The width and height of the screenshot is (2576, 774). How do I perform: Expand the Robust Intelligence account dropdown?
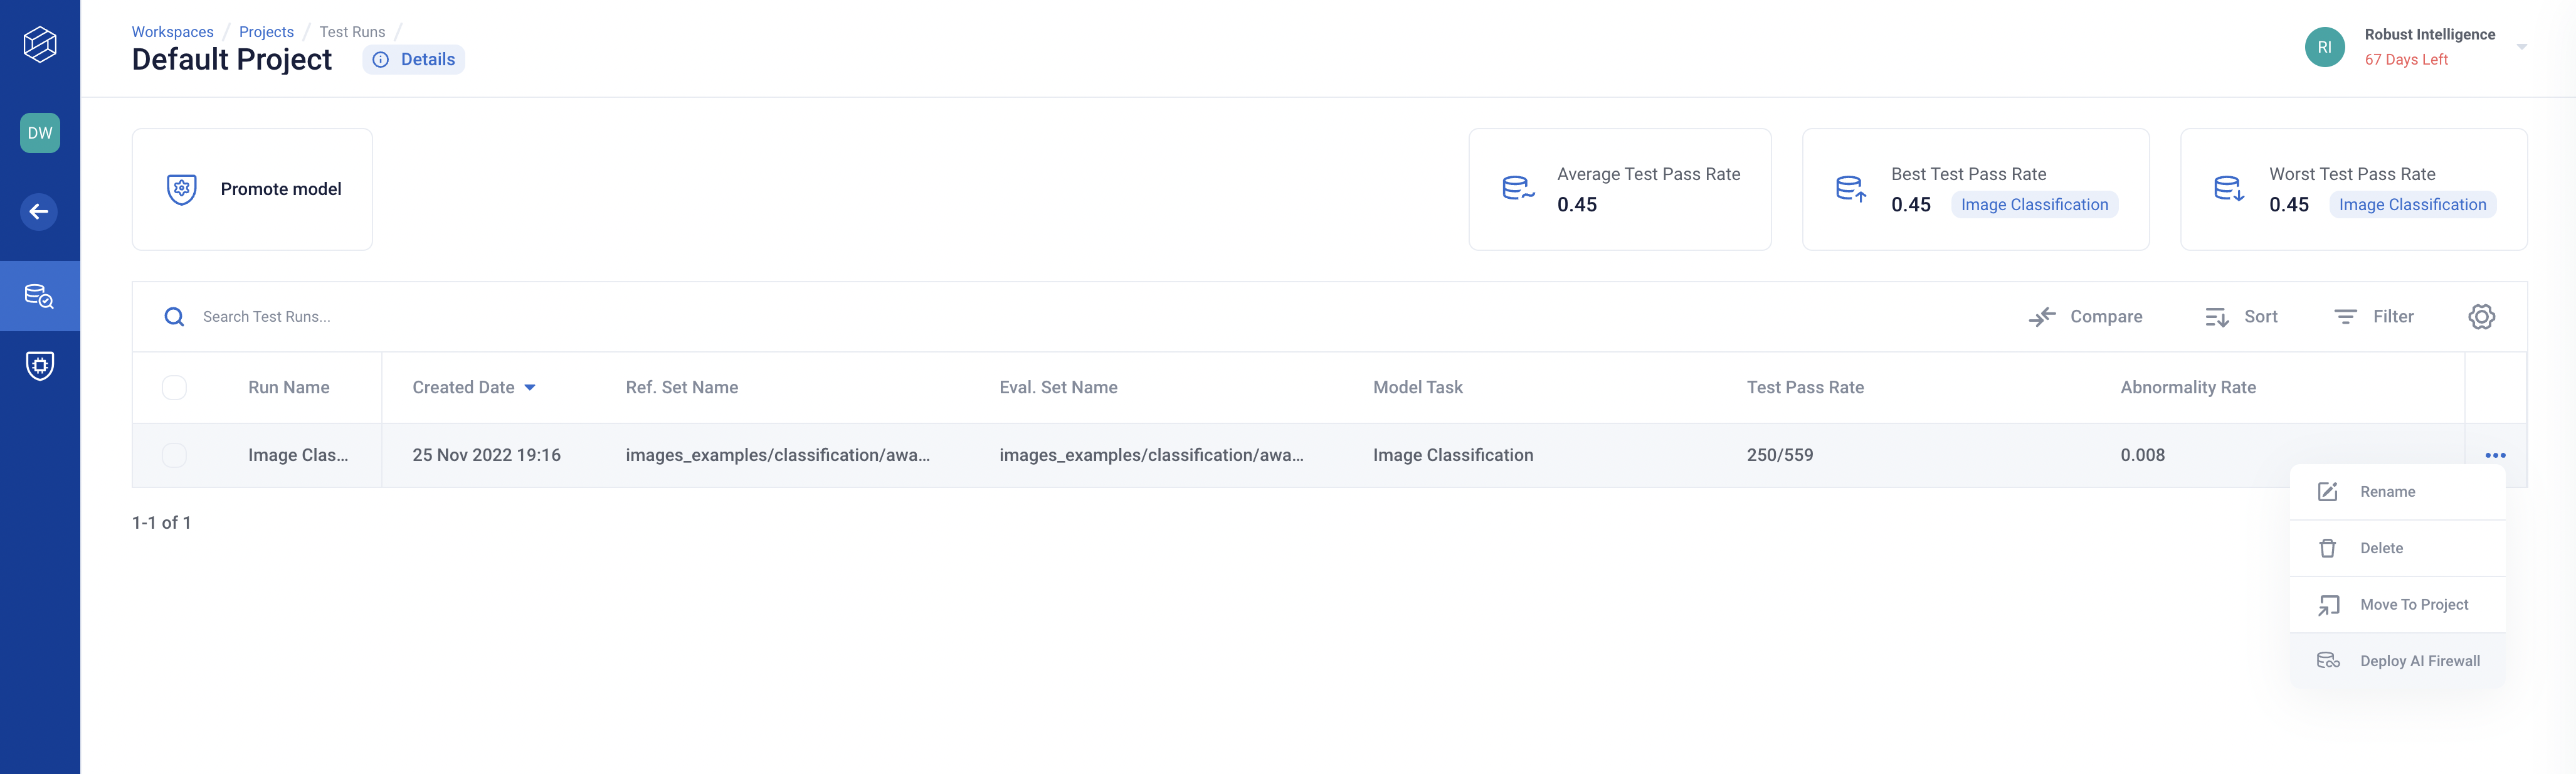[2521, 47]
